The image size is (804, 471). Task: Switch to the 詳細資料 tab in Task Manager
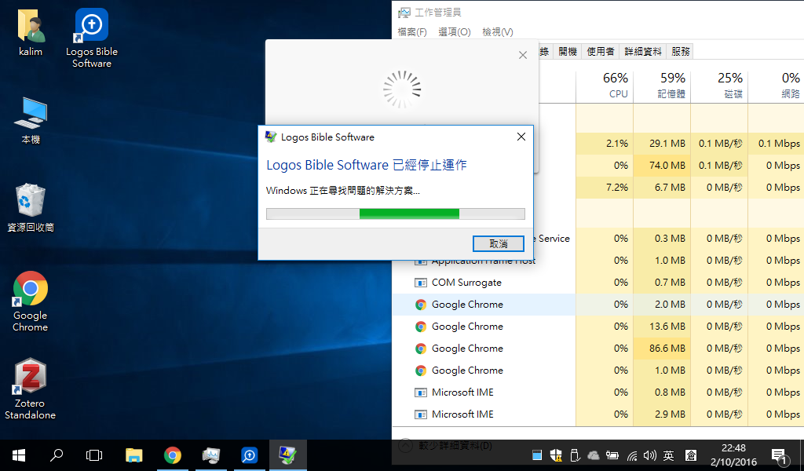tap(643, 51)
